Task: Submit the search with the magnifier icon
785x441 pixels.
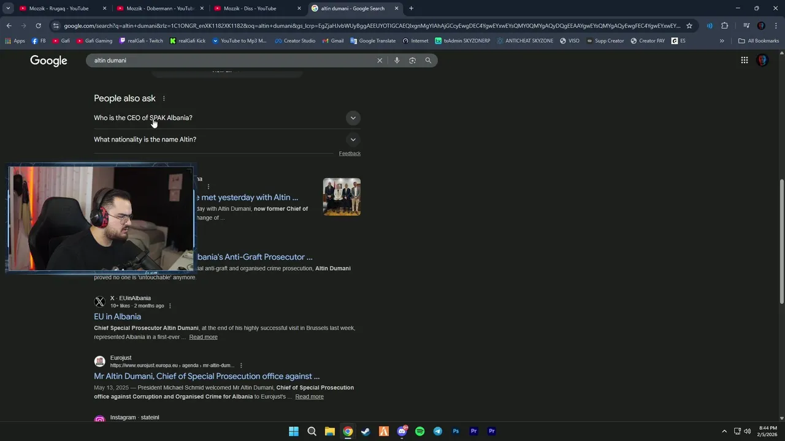Action: [428, 60]
